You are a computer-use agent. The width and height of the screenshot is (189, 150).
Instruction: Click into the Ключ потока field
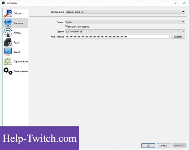(x=117, y=37)
